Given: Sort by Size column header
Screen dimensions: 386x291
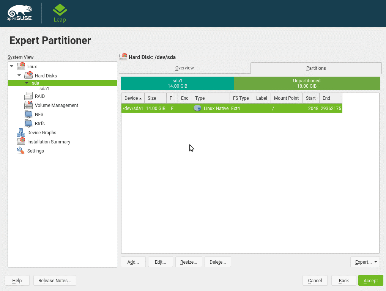Looking at the screenshot, I should 156,98.
